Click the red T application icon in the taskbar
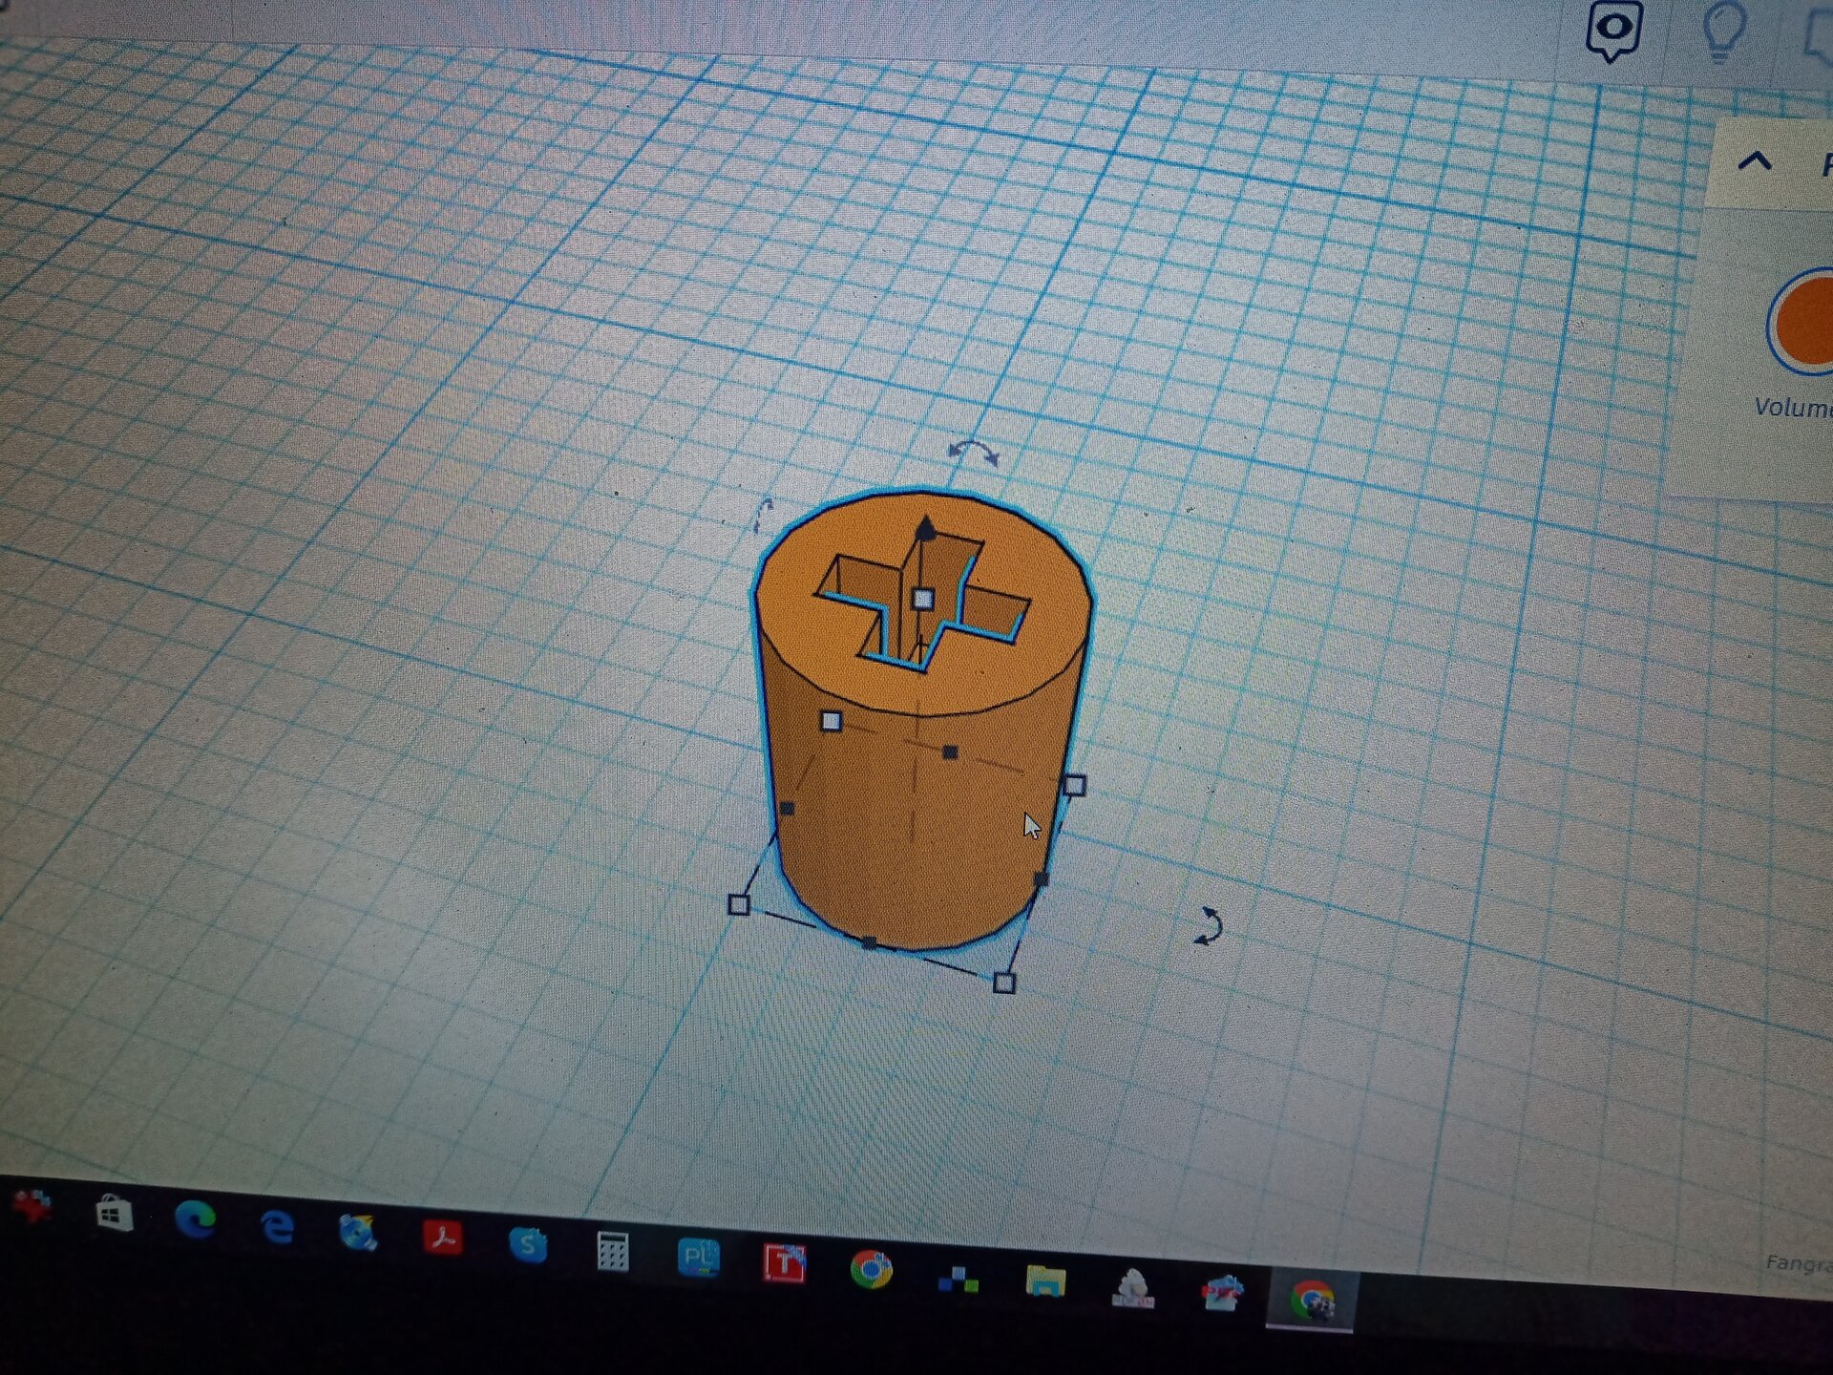The height and width of the screenshot is (1375, 1833). pos(784,1263)
